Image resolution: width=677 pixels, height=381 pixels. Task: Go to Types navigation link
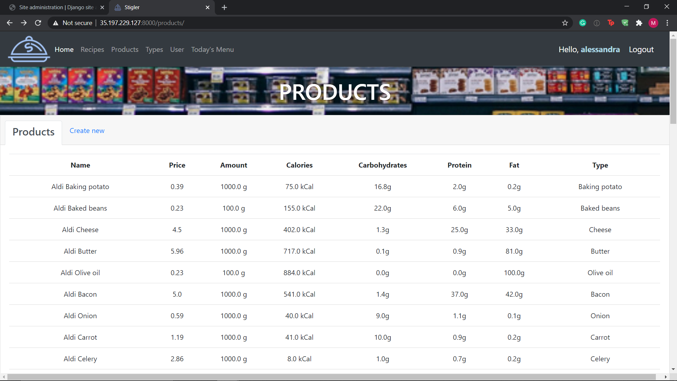click(154, 49)
